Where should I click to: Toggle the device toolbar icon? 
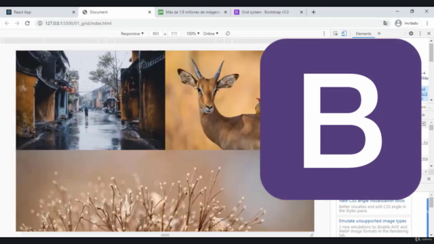pyautogui.click(x=344, y=33)
